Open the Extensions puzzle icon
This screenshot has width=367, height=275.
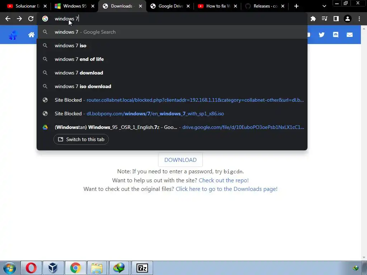coord(313,19)
